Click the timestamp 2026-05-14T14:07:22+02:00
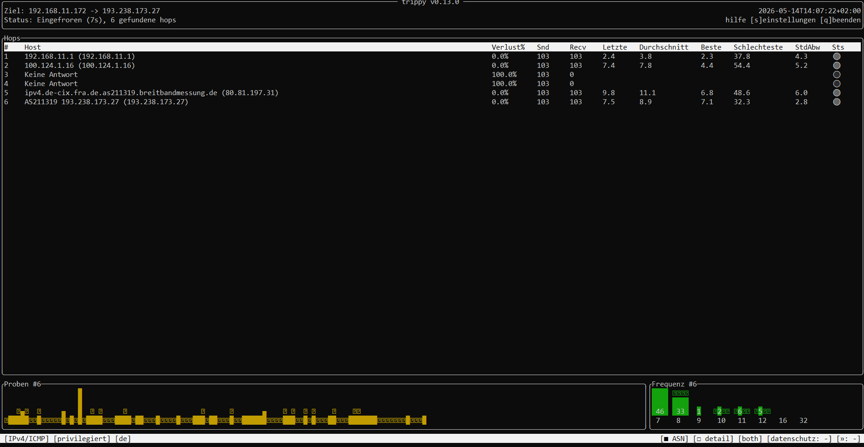This screenshot has height=447, width=864. 809,11
